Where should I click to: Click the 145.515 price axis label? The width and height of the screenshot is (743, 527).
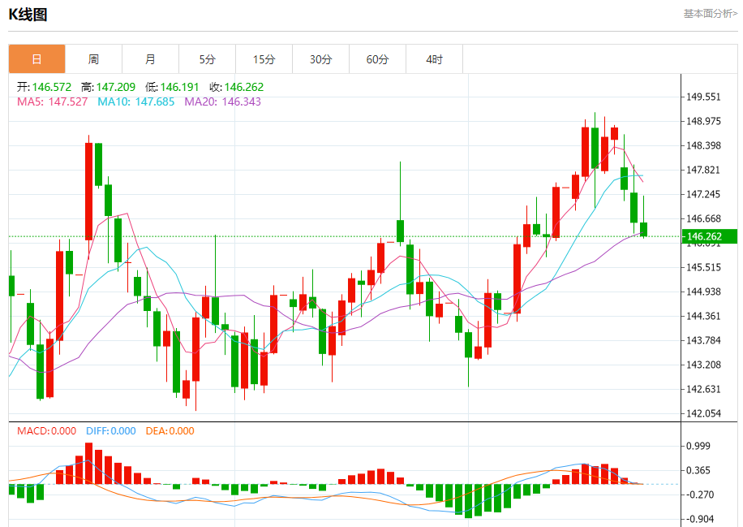point(703,267)
